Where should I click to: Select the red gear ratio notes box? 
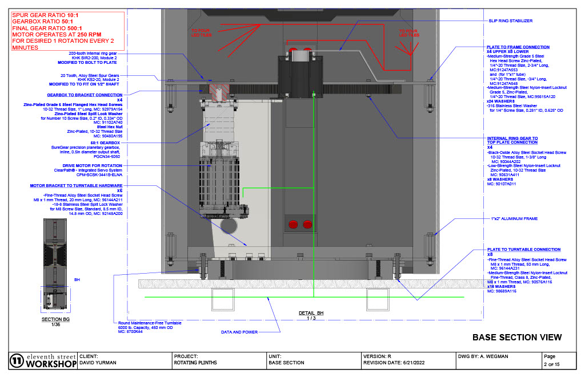(x=63, y=31)
